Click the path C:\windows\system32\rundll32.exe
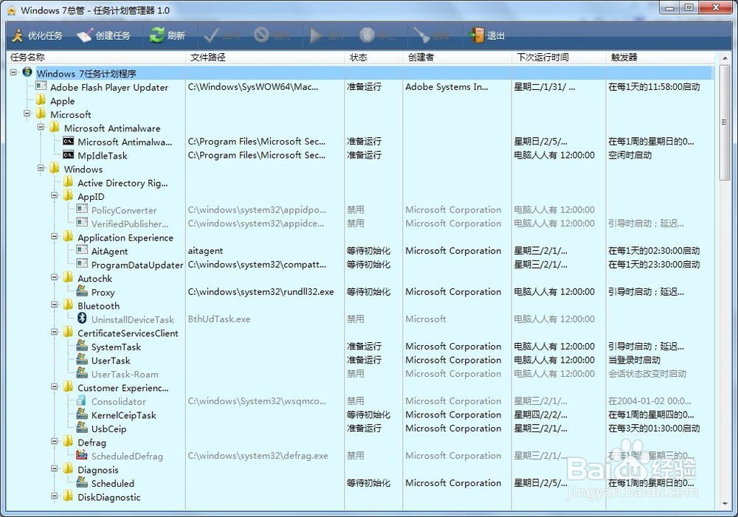Image resolution: width=738 pixels, height=517 pixels. 261,291
